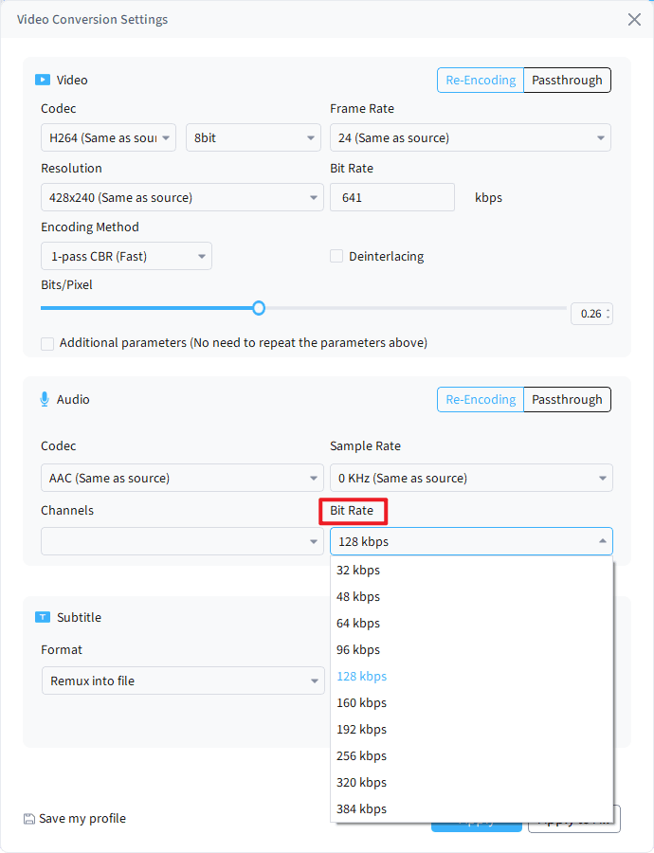Click the Apply button
654x853 pixels.
tap(477, 823)
